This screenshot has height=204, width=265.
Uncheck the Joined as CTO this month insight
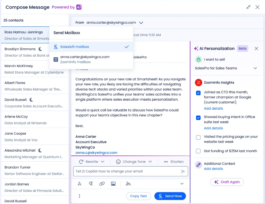tap(198, 93)
